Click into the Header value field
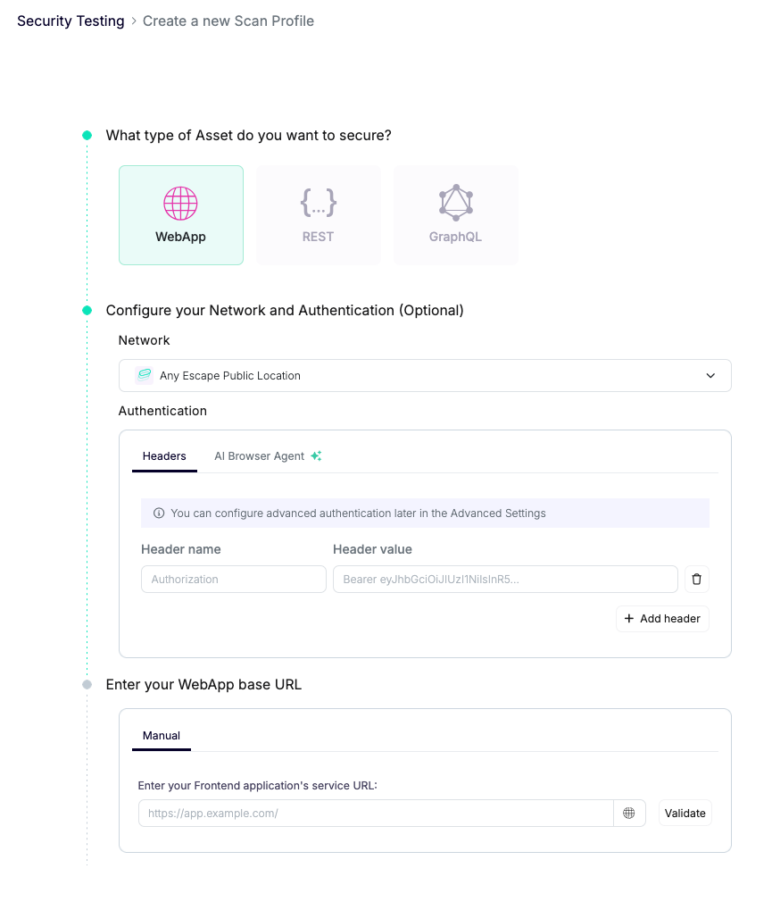 pos(505,580)
